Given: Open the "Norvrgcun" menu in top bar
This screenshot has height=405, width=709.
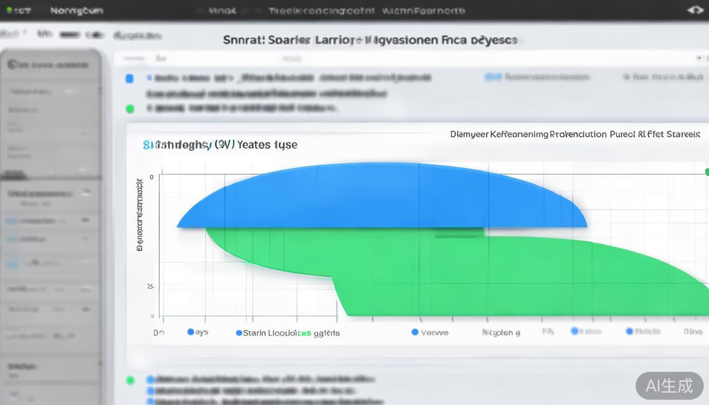Looking at the screenshot, I should tap(76, 11).
